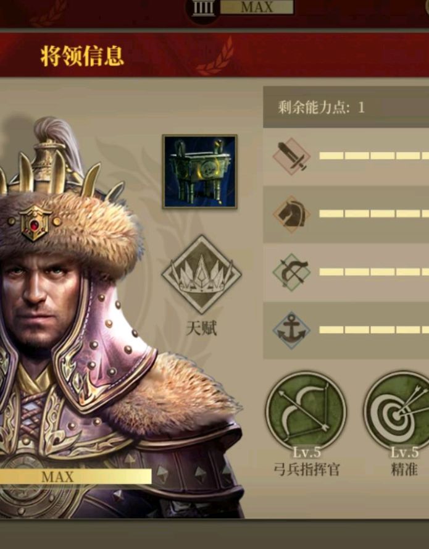429x549 pixels.
Task: Open the bronze cauldron item slot
Action: (x=200, y=172)
